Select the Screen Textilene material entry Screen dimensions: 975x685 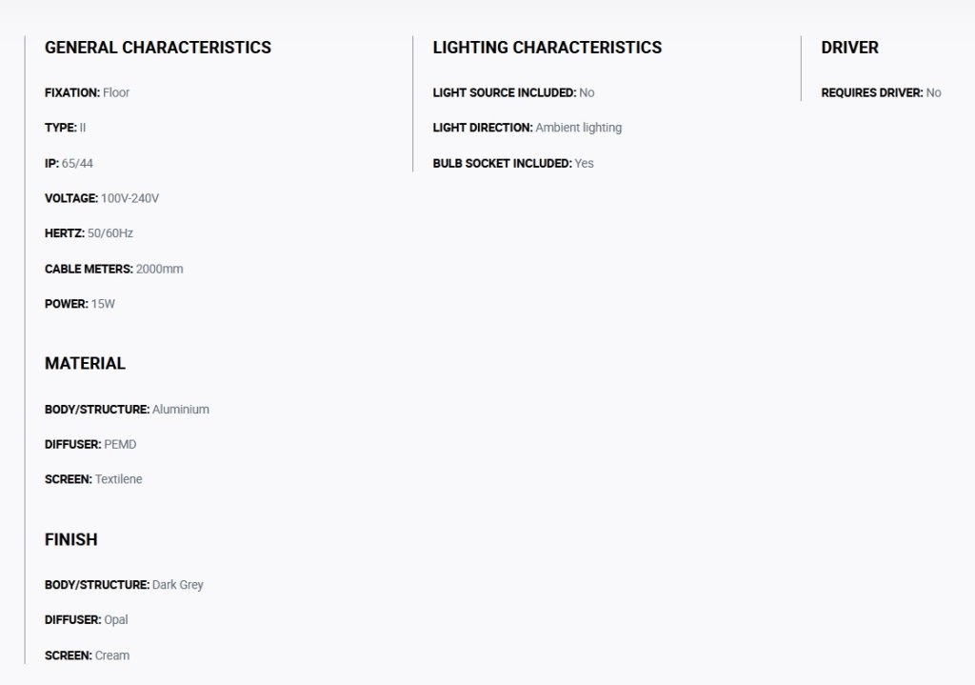click(x=93, y=479)
